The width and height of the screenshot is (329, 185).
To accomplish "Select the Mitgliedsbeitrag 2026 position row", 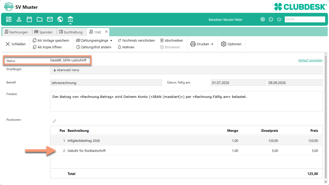I will tap(186, 141).
